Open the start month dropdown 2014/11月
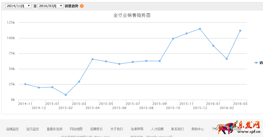 coord(18,6)
